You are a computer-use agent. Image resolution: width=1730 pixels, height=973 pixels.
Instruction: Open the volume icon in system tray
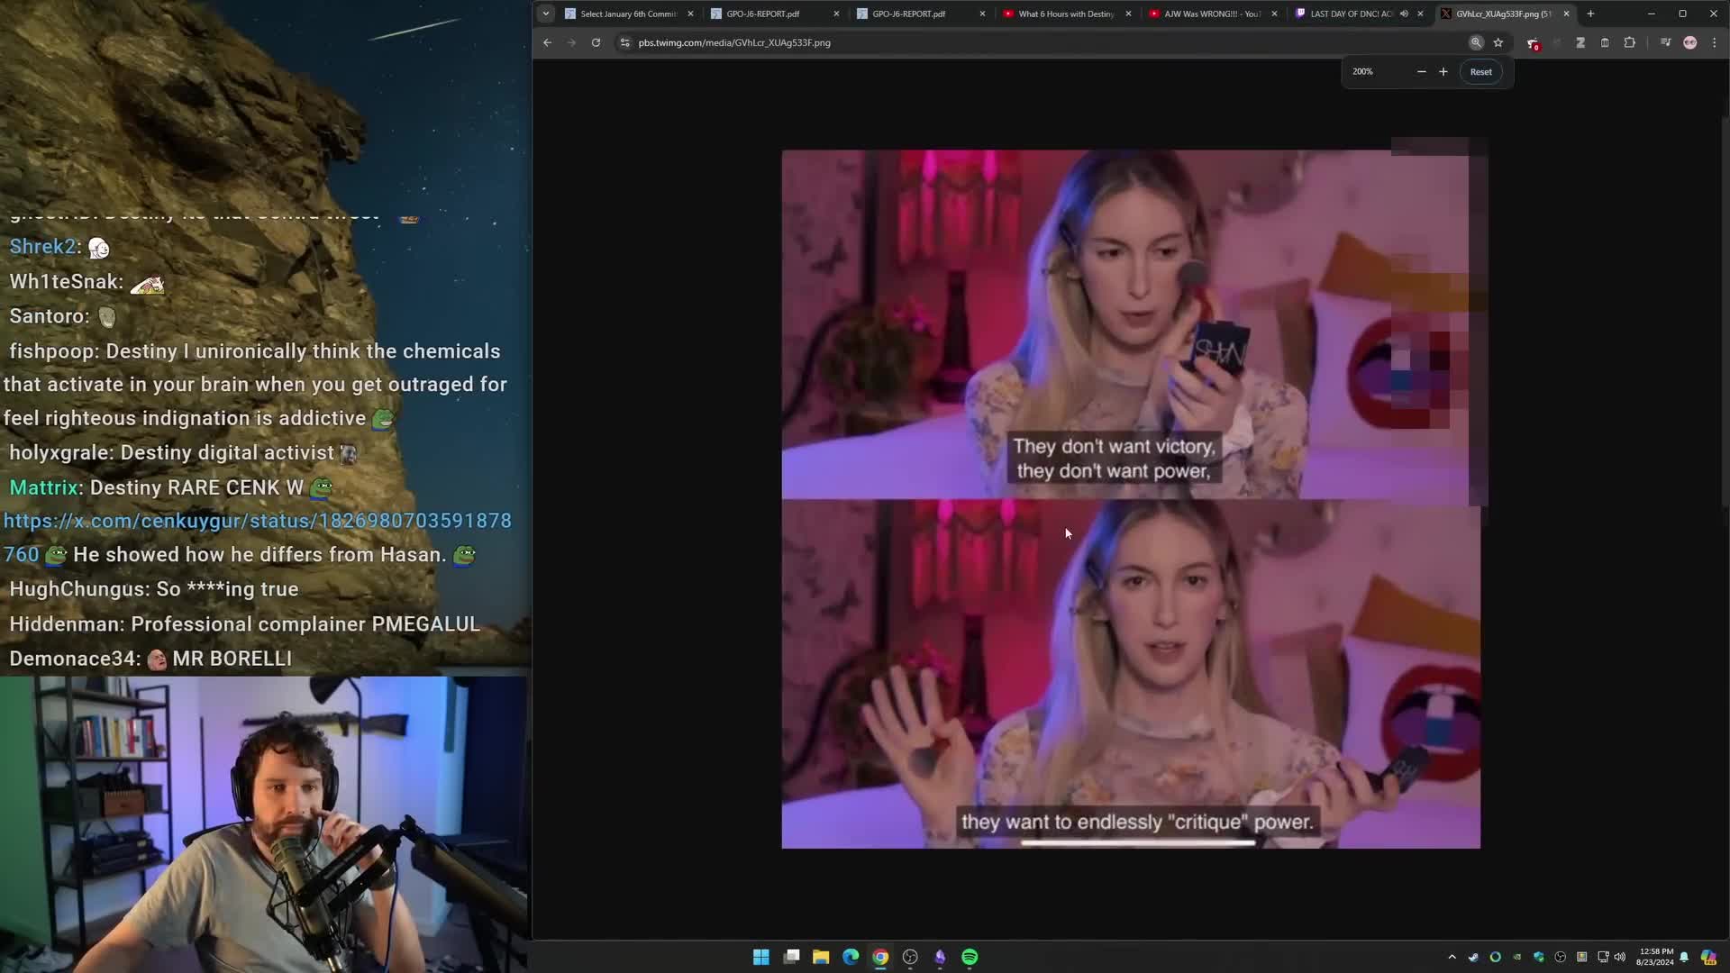tap(1619, 958)
